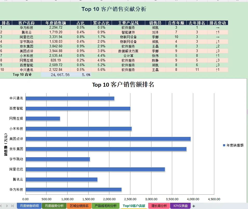Image resolution: width=248 pixels, height=209 pixels.
Task: Select the 美团点评 bar in chart
Action: 108,139
